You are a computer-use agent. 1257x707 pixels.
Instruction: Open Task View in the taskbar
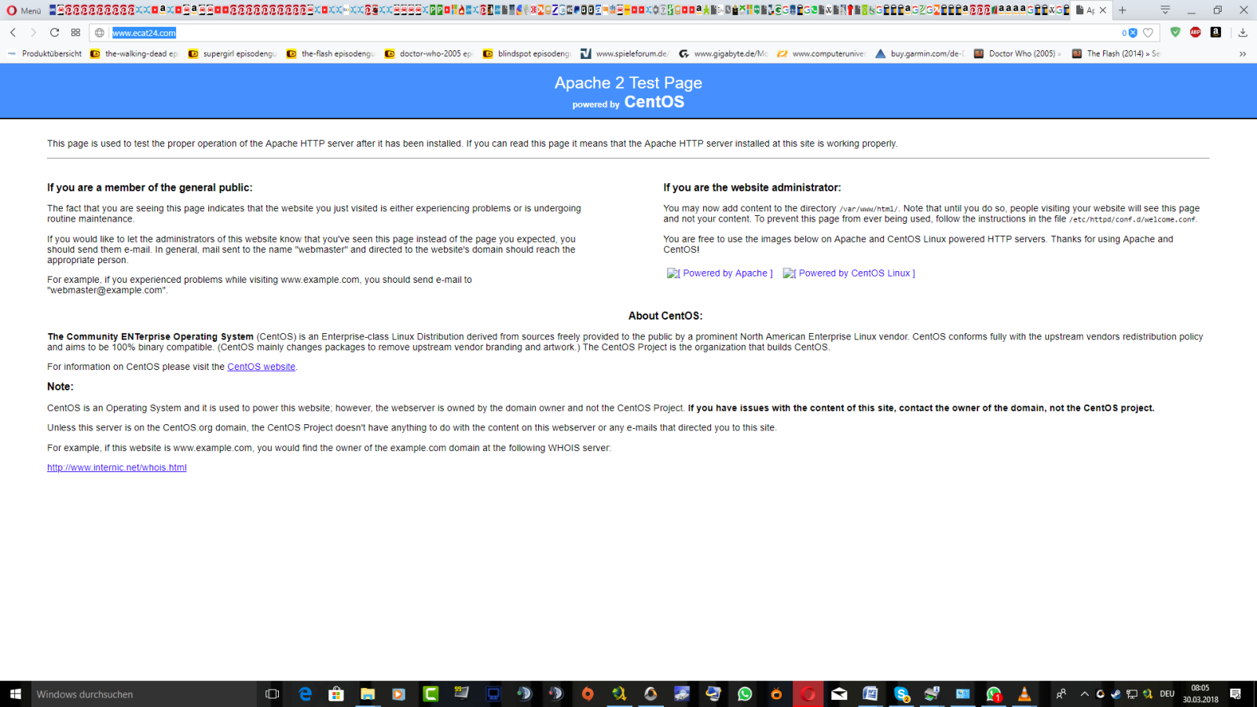tap(273, 694)
